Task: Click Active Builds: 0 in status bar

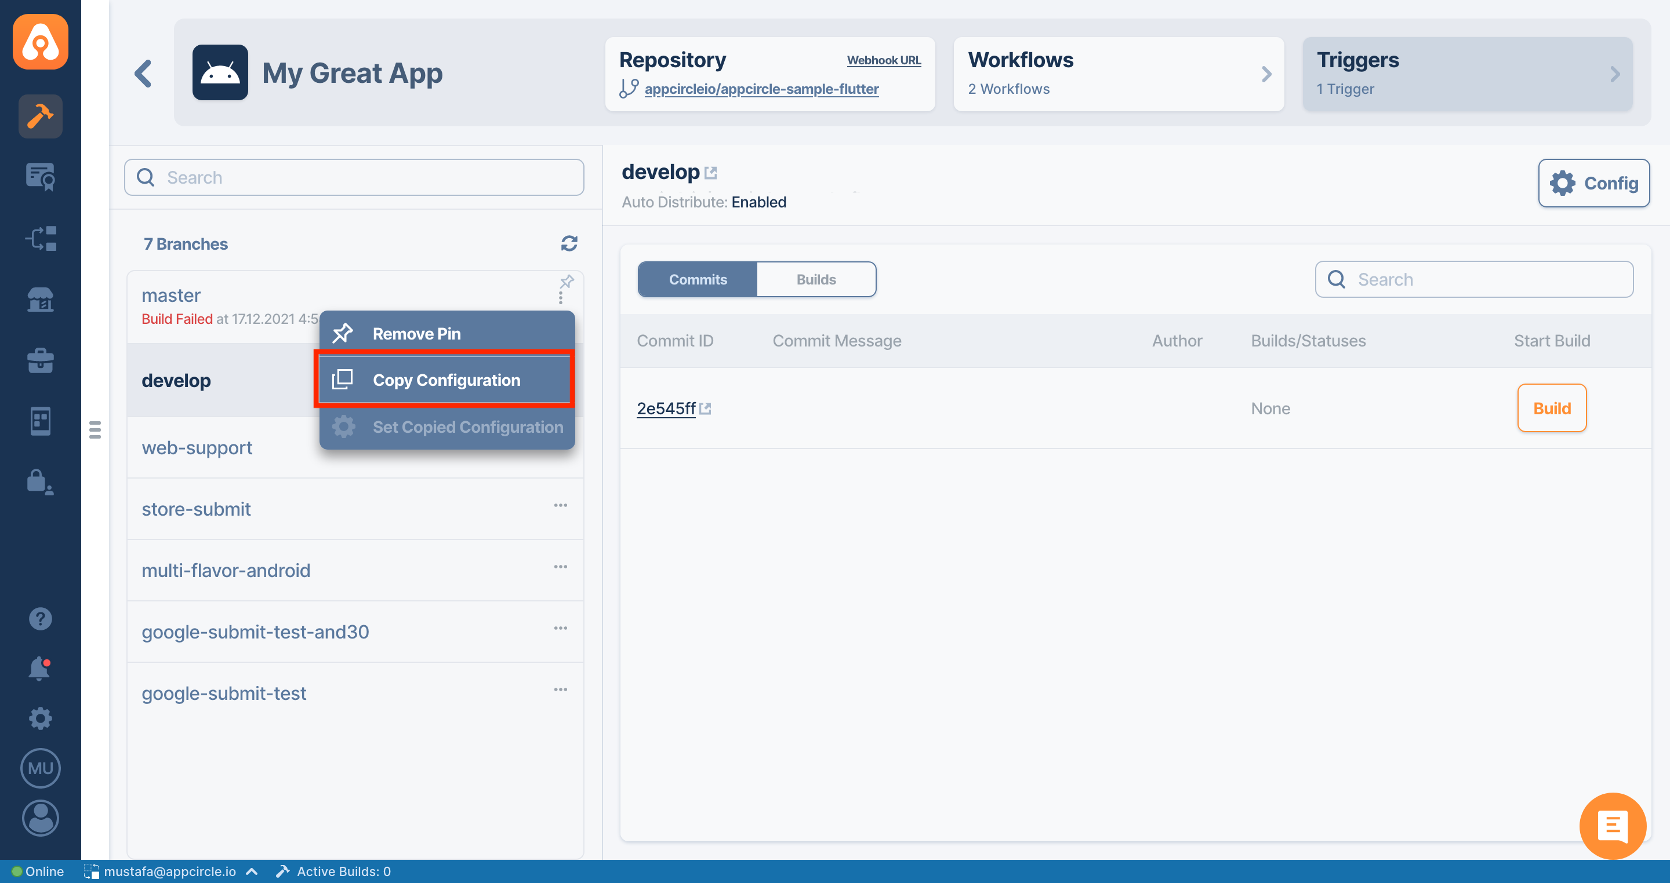Action: click(334, 872)
